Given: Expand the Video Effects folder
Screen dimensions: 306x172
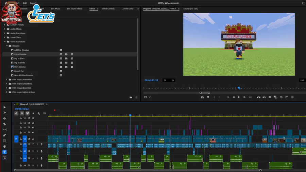Looking at the screenshot, I should (4, 37).
